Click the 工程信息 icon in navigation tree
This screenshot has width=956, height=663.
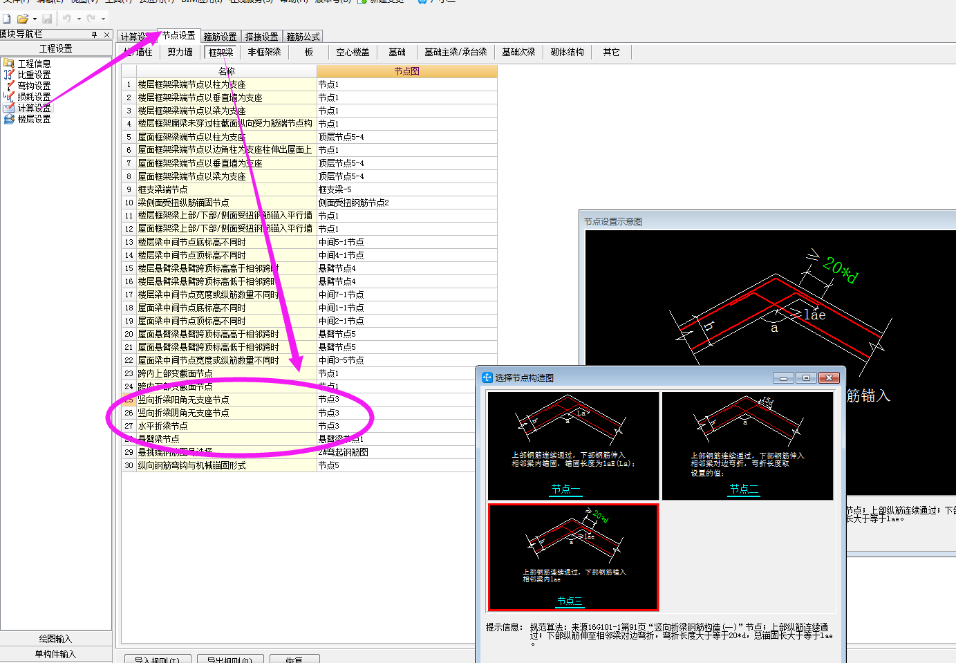tap(9, 63)
